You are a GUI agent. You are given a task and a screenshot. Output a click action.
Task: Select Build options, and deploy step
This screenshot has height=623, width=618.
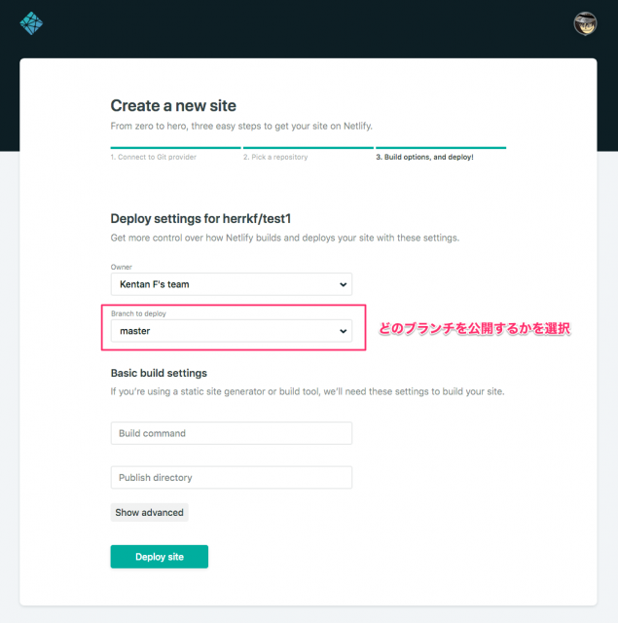tap(424, 157)
